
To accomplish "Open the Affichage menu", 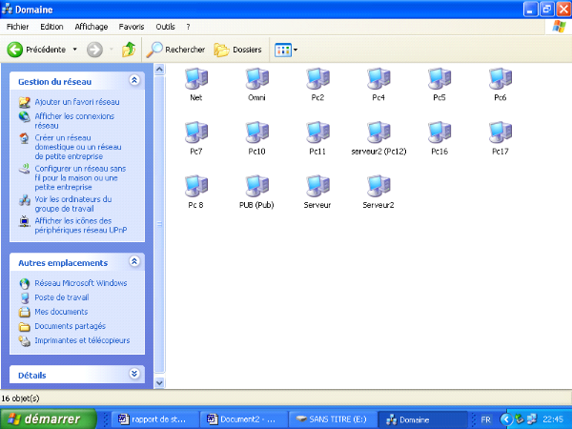I will 92,27.
